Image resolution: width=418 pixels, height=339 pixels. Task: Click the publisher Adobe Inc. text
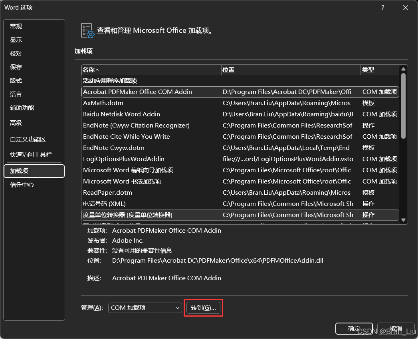[128, 241]
